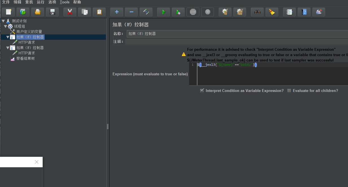Screen dimensions: 348x187
Task: Open Search with binoculars icon
Action: pyautogui.click(x=257, y=12)
